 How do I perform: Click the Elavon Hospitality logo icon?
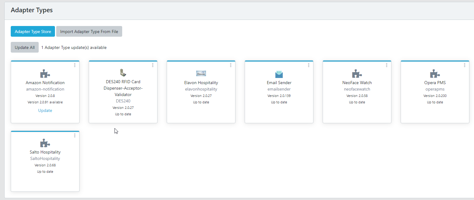point(201,73)
